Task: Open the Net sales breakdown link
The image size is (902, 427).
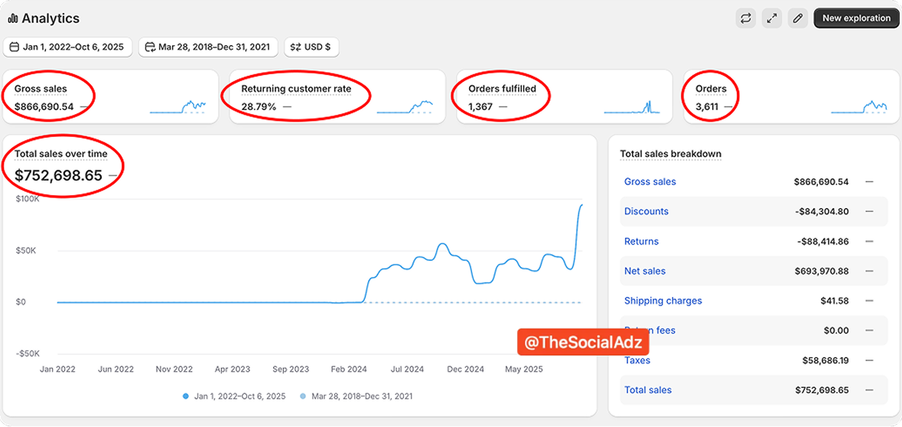Action: 645,271
